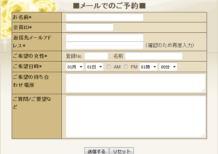Screen dimensions: 218x154
Task: Click the first 返信先メールアドレス input box
Action: [105, 37]
